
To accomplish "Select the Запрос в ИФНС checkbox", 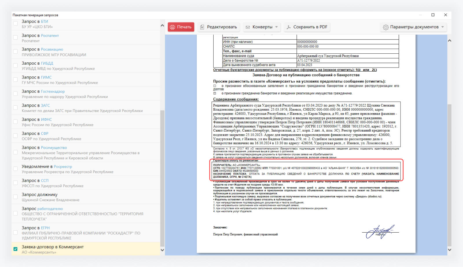I will 16,122.
